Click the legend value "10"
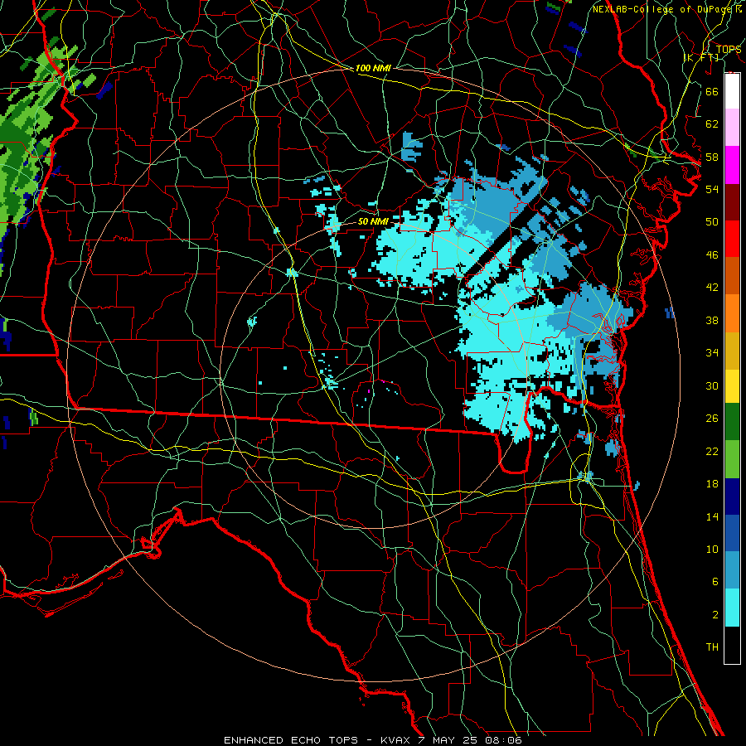 point(712,550)
